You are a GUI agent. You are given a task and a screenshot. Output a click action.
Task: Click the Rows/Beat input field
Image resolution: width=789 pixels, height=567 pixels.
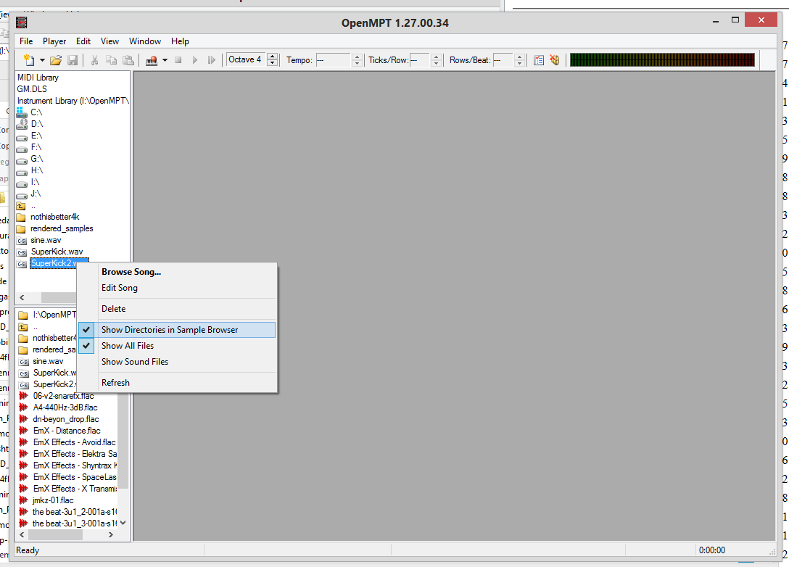point(503,60)
